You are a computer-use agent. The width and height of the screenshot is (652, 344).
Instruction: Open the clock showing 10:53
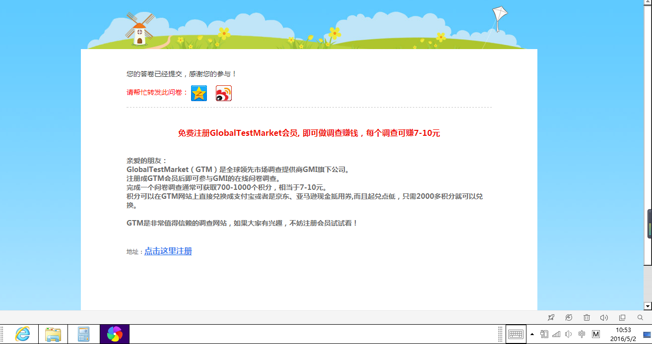pos(623,334)
